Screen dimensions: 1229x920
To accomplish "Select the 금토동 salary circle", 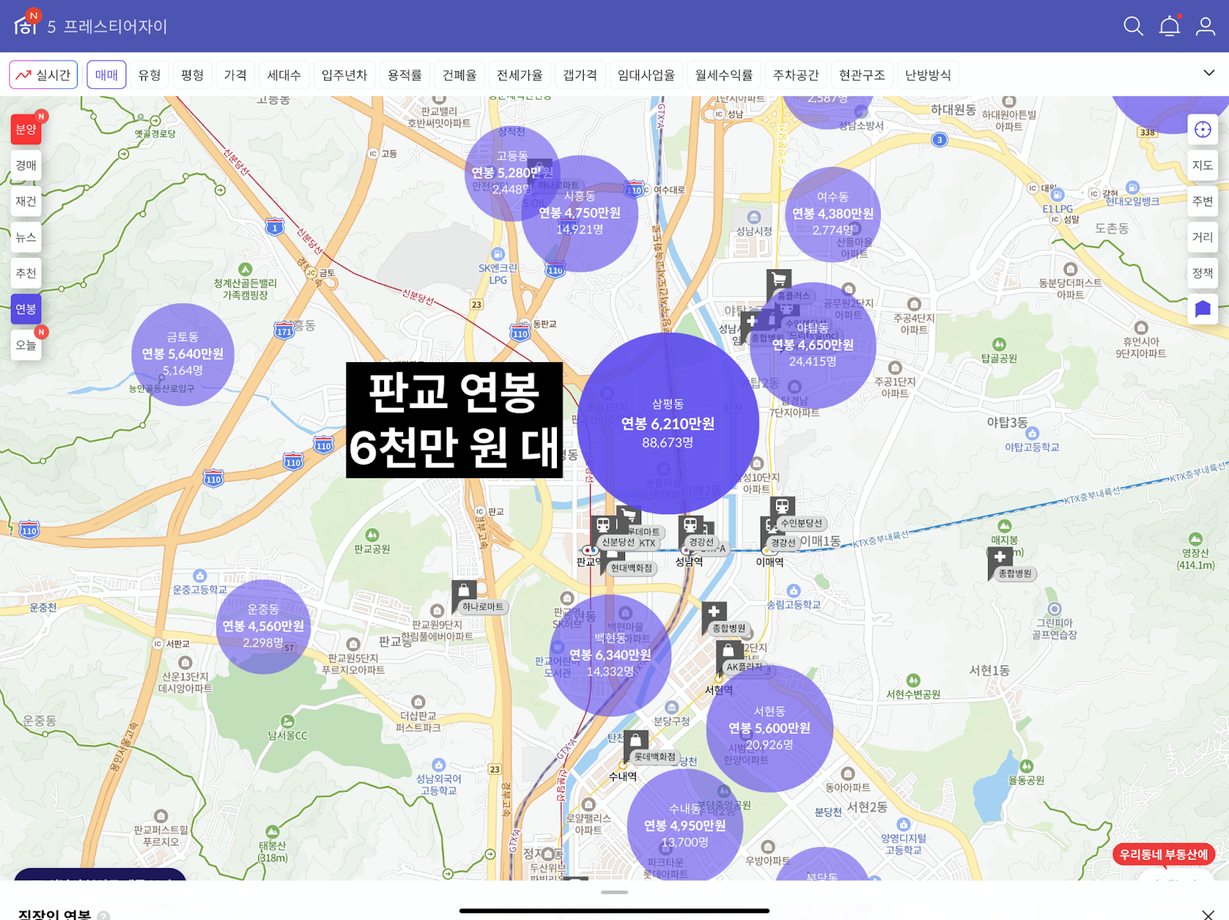I will [x=183, y=354].
